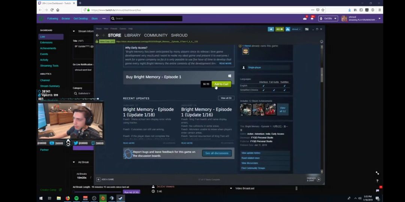
Task: Open Firefox downloads arrow icon
Action: click(349, 10)
